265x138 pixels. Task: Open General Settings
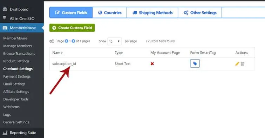[16, 122]
